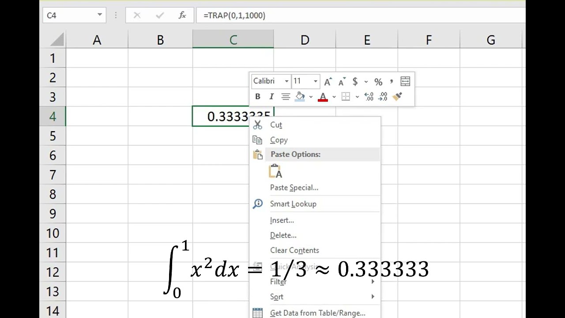The width and height of the screenshot is (565, 318).
Task: Open Paste Special from context menu
Action: (315, 188)
